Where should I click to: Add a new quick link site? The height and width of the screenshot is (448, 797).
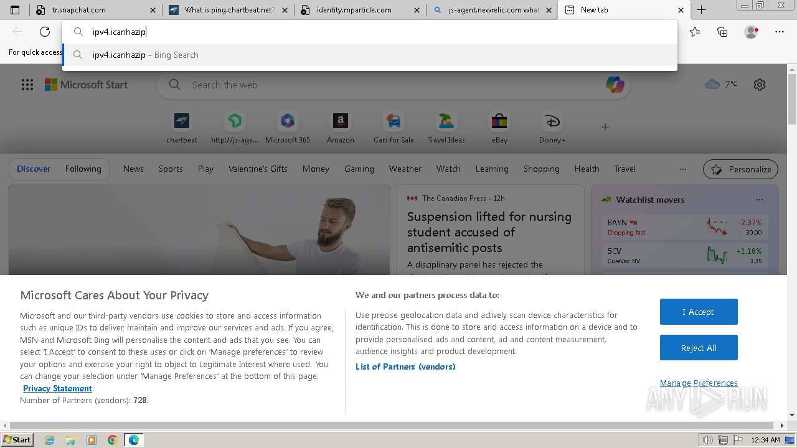tap(605, 127)
